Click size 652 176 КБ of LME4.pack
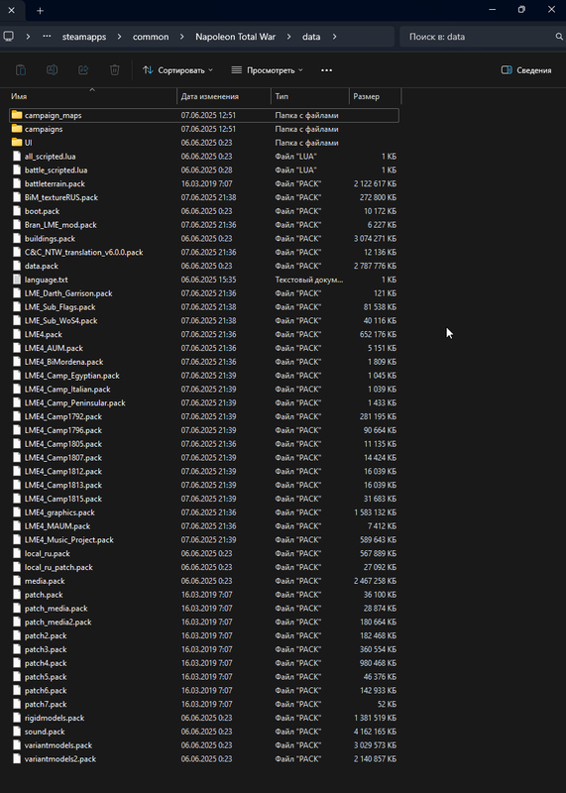The image size is (566, 793). tap(379, 334)
